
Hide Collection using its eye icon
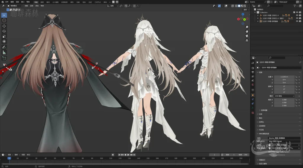(x=297, y=12)
